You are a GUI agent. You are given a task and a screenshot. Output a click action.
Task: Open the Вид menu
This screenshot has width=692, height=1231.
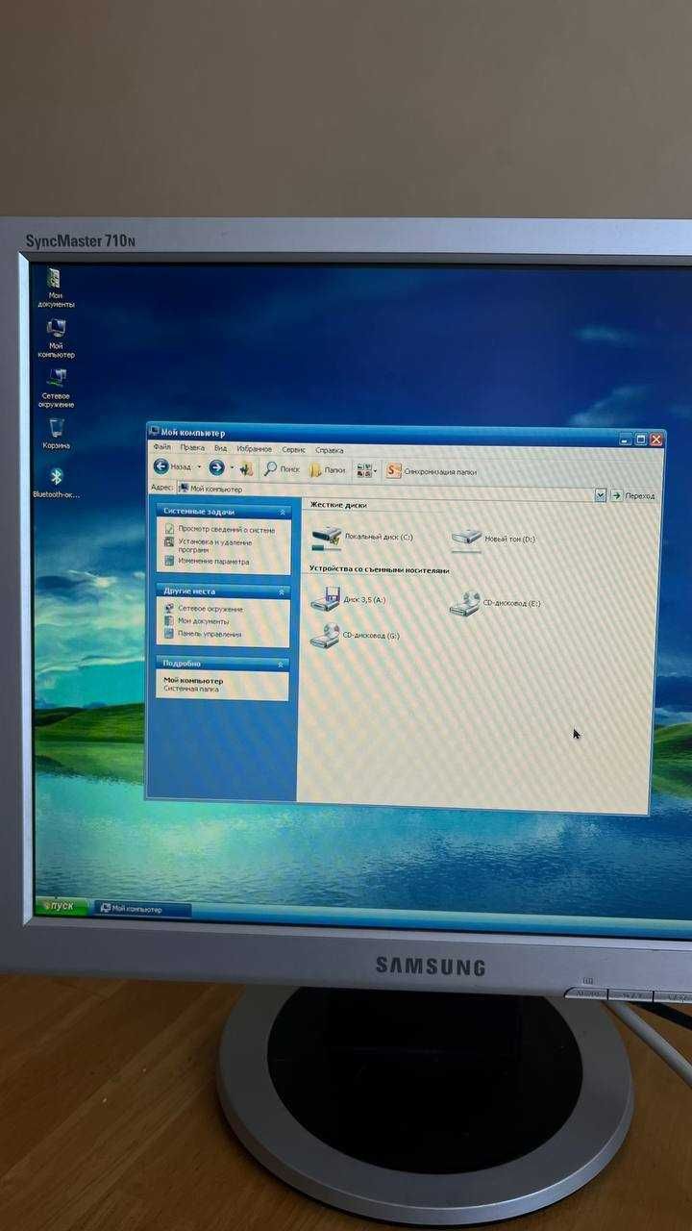coord(220,448)
